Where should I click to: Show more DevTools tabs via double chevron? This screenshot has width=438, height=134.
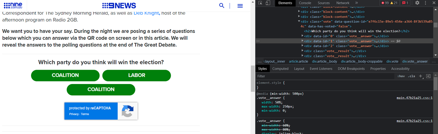356,3
